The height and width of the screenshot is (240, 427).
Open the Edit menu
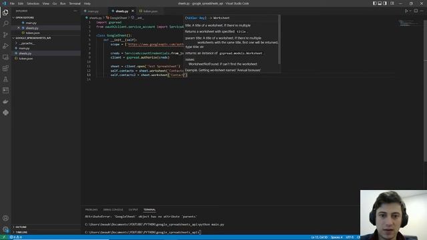tap(21, 3)
